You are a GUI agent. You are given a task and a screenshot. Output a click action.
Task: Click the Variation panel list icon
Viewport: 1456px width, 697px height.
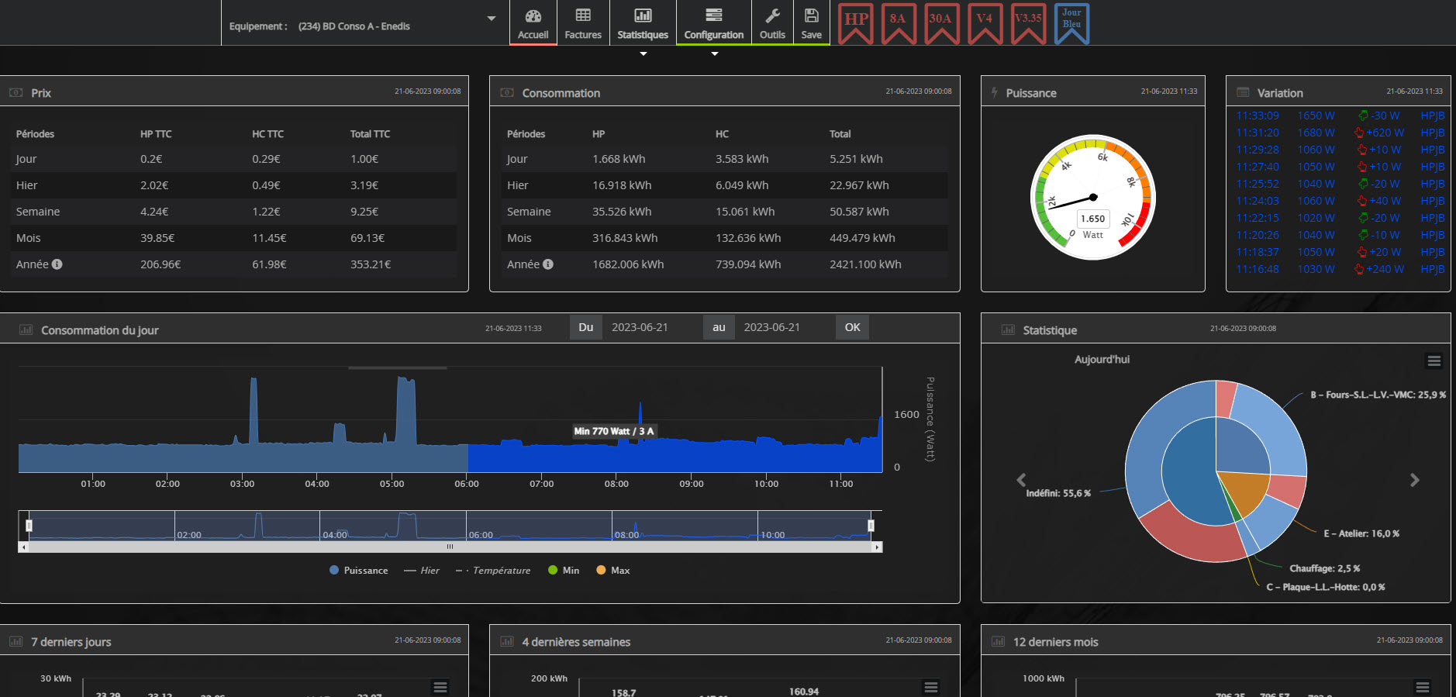1243,92
